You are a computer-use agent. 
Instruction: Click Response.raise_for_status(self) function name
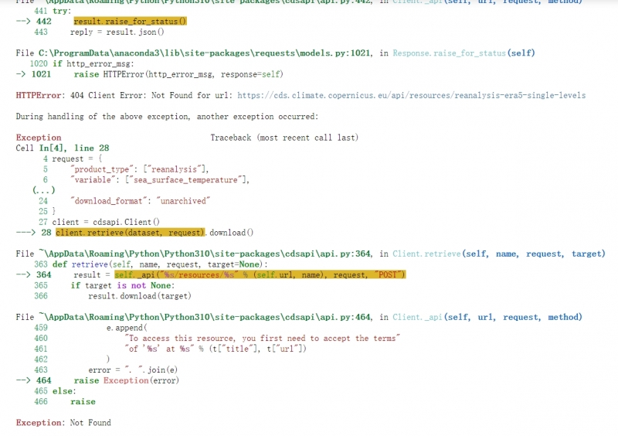click(x=463, y=53)
